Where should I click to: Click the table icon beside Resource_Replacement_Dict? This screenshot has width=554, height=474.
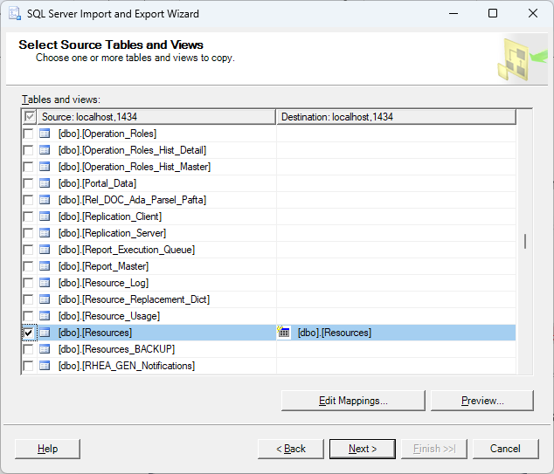[45, 299]
